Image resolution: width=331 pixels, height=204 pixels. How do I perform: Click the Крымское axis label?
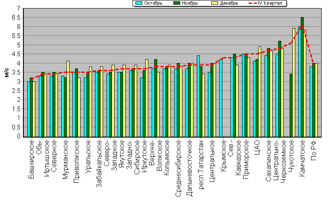[223, 155]
